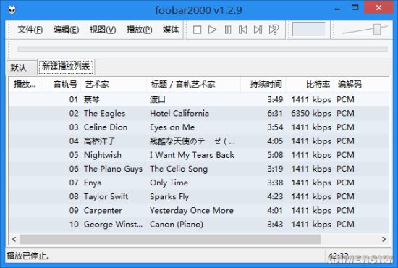The width and height of the screenshot is (398, 268).
Task: Click the 6350 kbps bitrate cell
Action: tap(311, 113)
